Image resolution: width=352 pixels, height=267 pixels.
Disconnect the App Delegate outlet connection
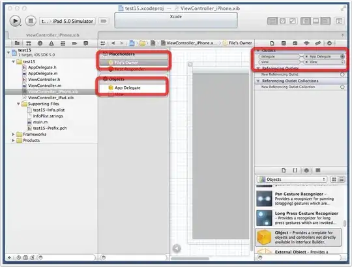306,56
